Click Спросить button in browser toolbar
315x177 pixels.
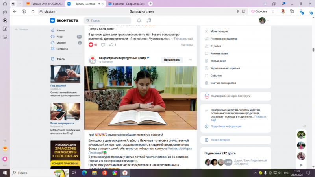[259, 11]
